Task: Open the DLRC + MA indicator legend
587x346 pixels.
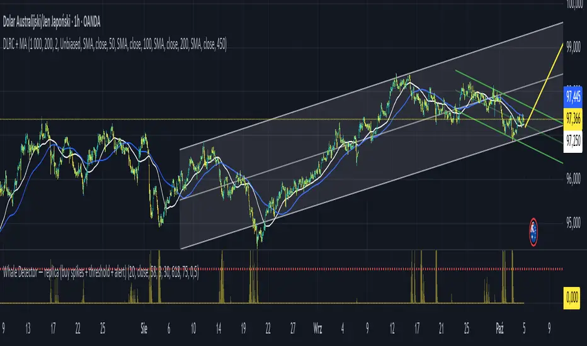Action: (115, 45)
